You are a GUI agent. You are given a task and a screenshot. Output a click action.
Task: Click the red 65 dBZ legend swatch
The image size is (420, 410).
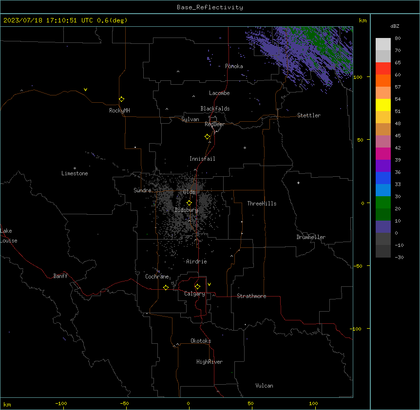pyautogui.click(x=383, y=68)
